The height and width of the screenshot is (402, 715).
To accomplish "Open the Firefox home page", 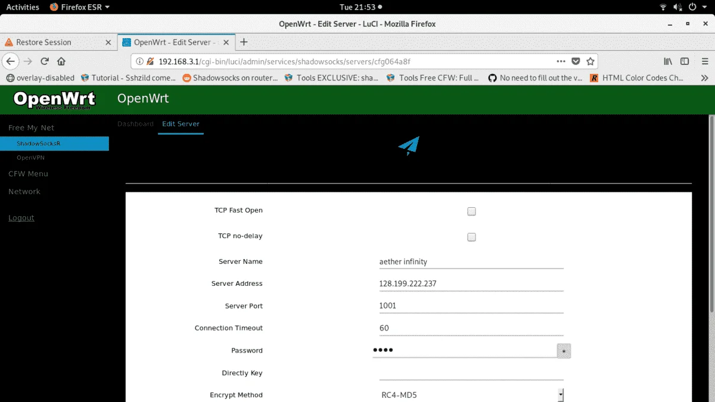I will click(61, 61).
